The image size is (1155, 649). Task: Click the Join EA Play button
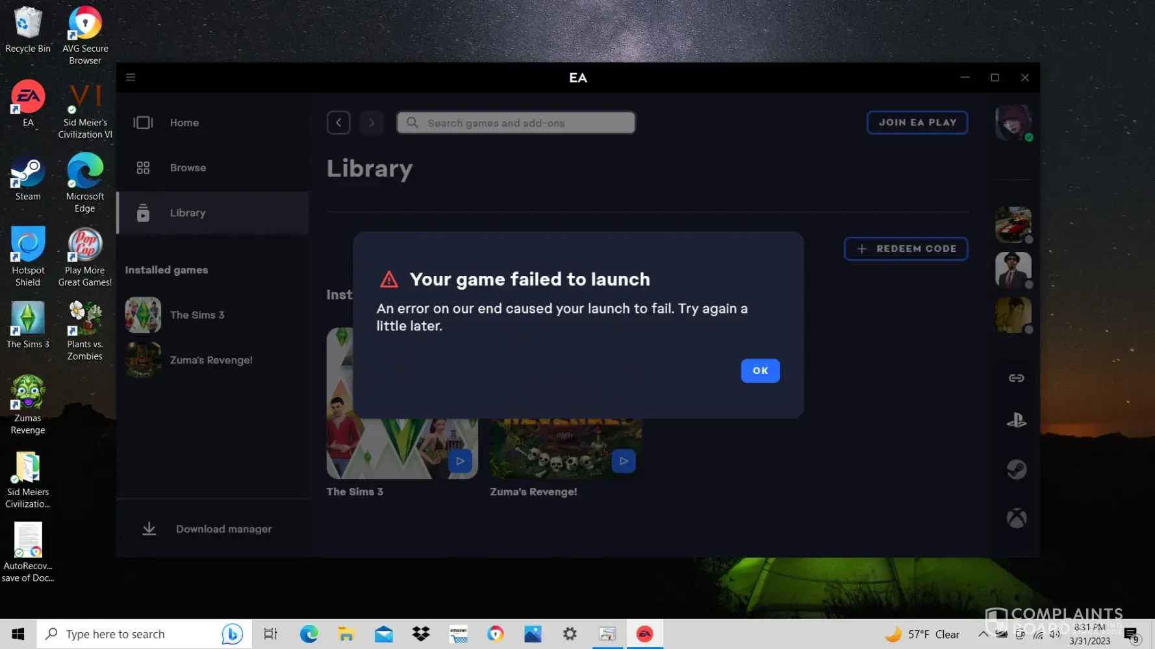pos(917,122)
